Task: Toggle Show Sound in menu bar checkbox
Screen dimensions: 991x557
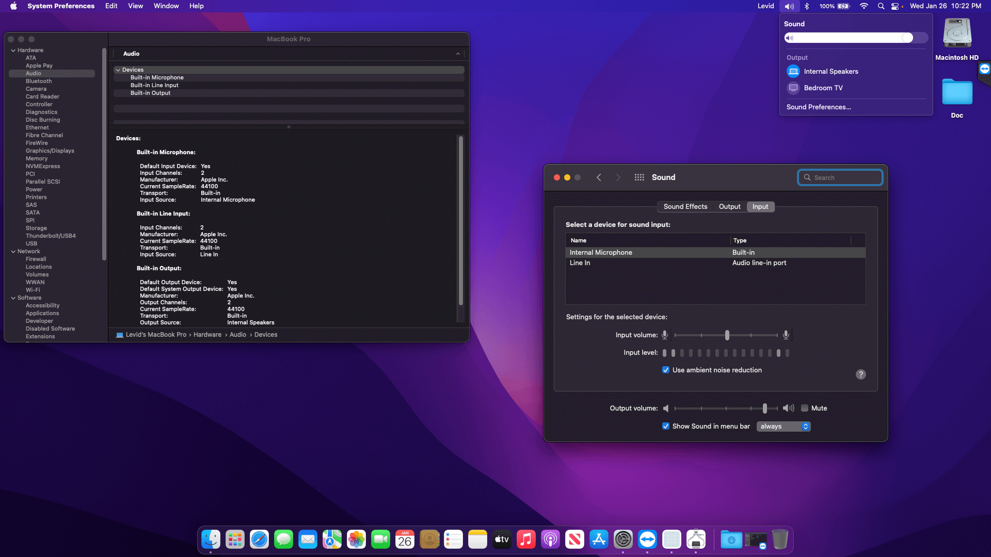Action: (666, 426)
